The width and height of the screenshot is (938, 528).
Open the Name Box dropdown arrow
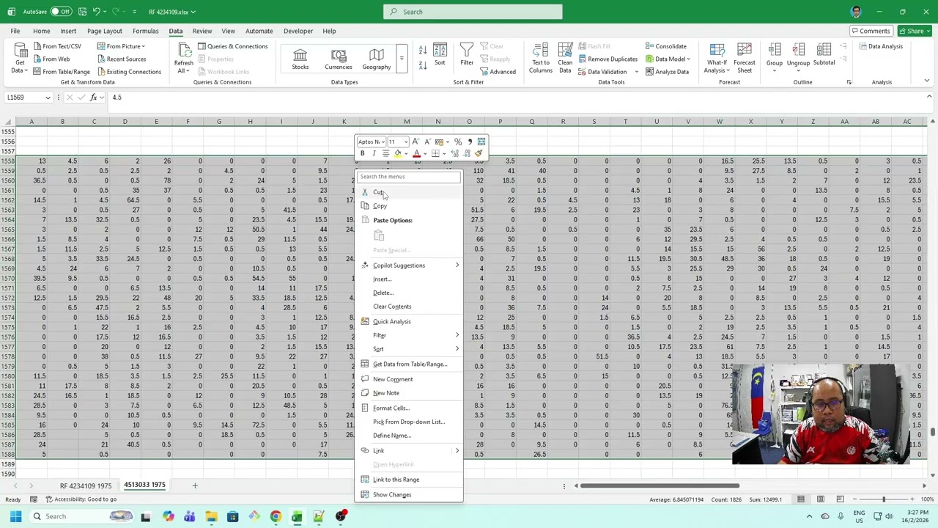click(48, 98)
